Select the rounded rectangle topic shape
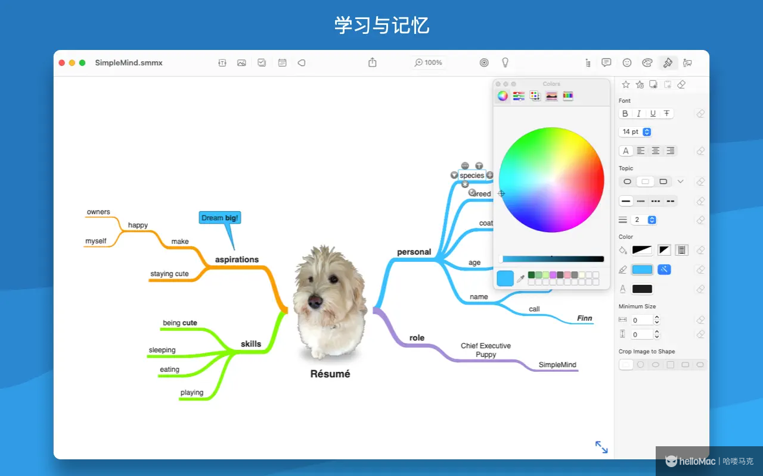This screenshot has width=763, height=476. click(663, 181)
